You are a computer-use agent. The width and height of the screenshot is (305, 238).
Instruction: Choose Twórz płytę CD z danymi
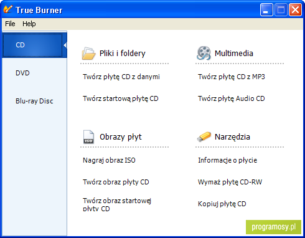coord(121,77)
